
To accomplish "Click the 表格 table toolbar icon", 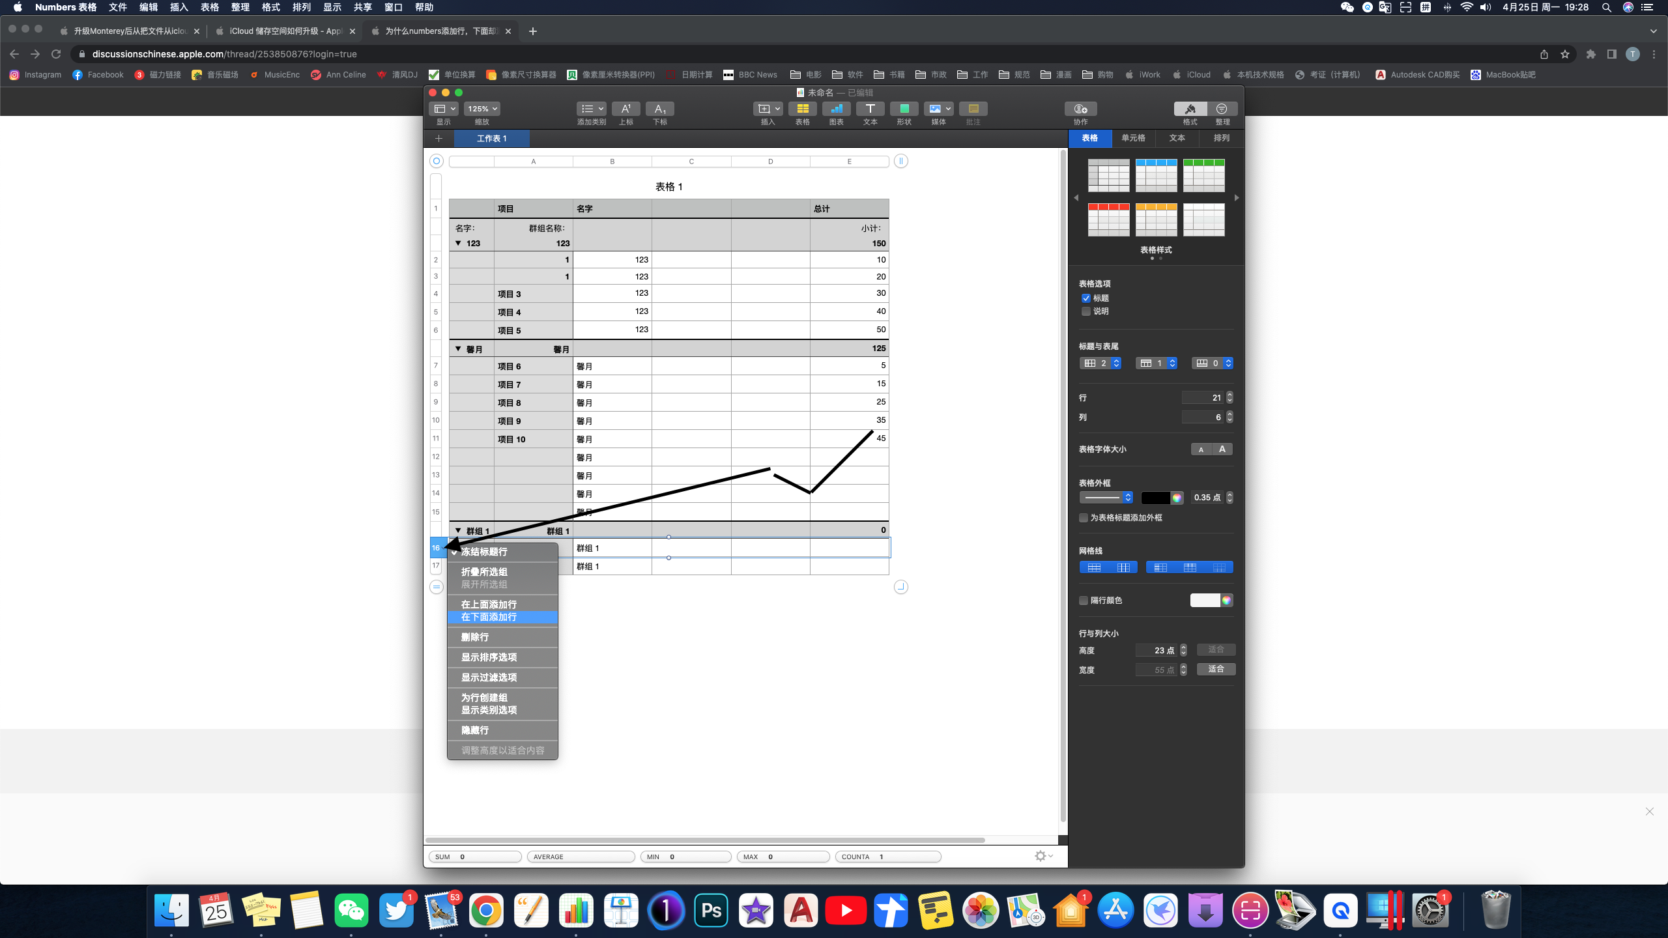I will click(802, 109).
